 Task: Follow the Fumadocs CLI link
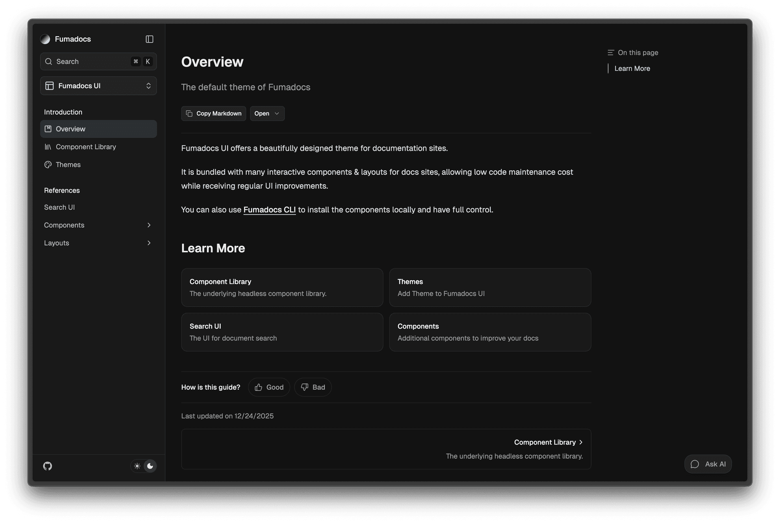coord(269,210)
